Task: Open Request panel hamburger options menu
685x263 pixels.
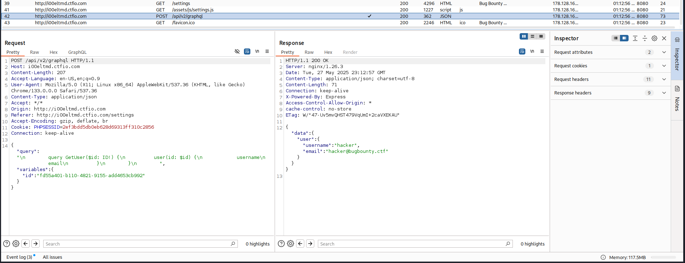Action: [x=267, y=52]
